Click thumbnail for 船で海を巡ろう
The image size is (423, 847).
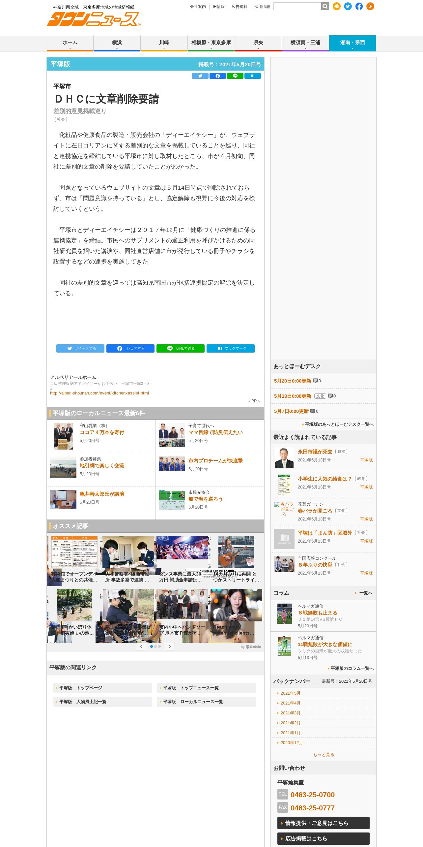coord(172,500)
